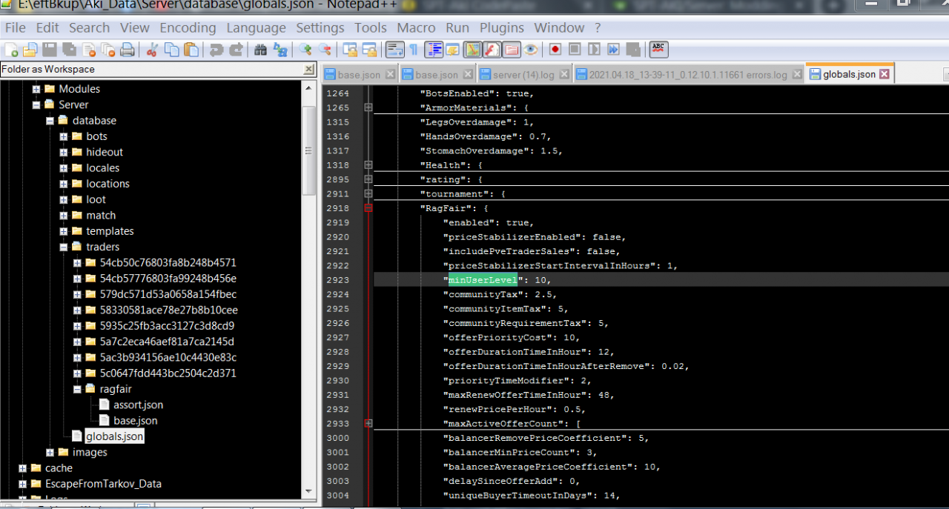Cut selection with the scissors icon
The width and height of the screenshot is (949, 509).
tap(152, 50)
